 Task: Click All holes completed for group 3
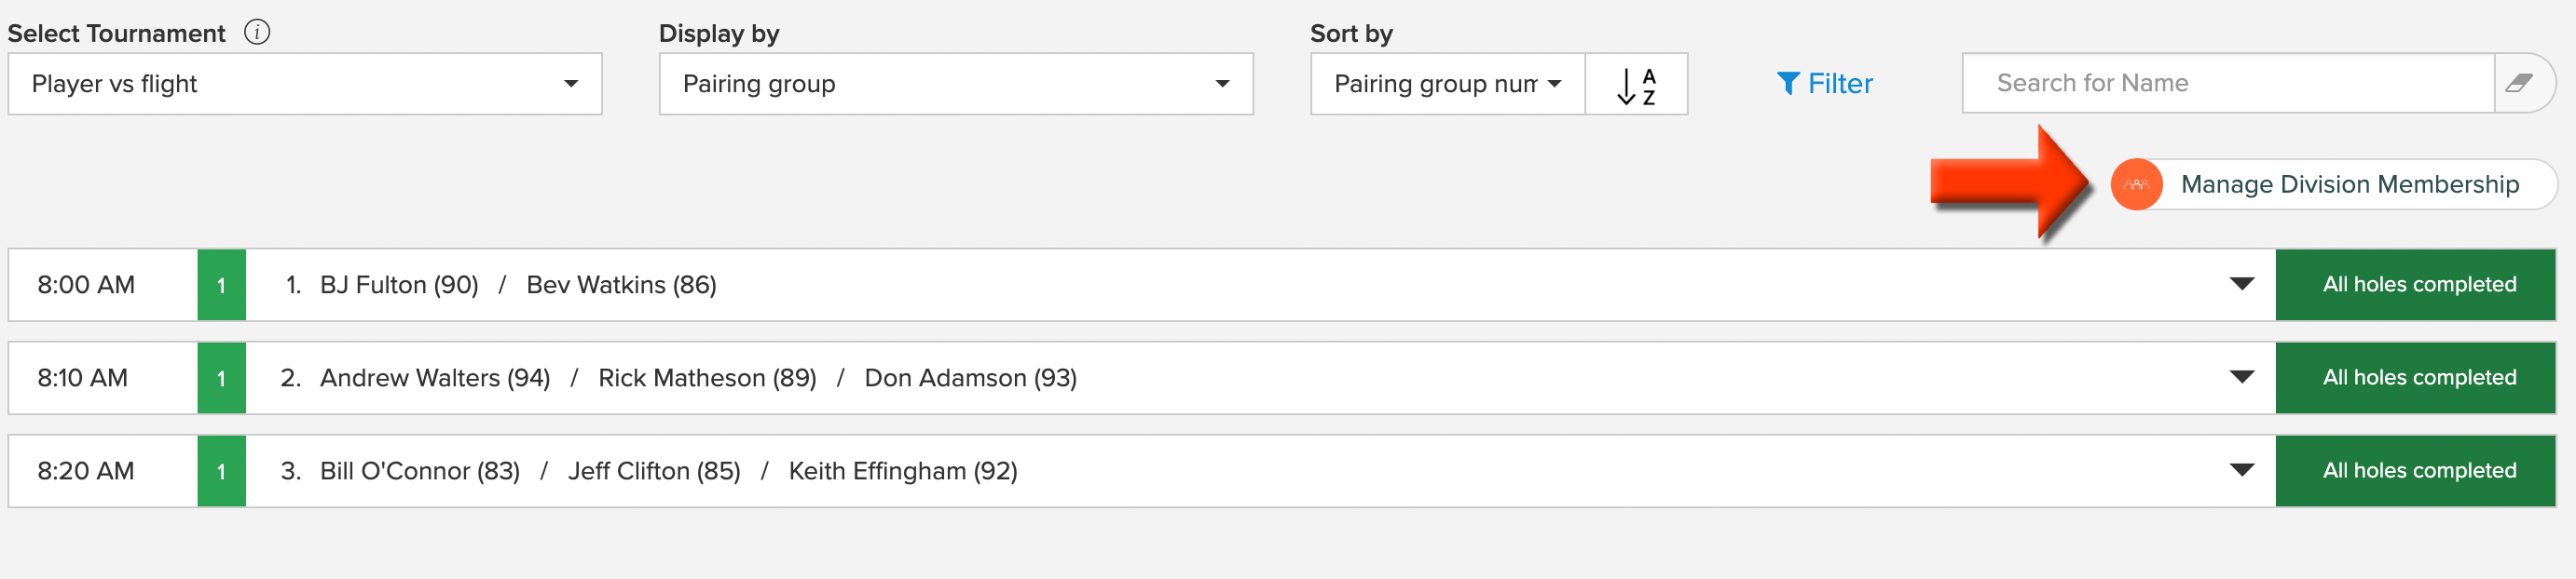click(2415, 471)
